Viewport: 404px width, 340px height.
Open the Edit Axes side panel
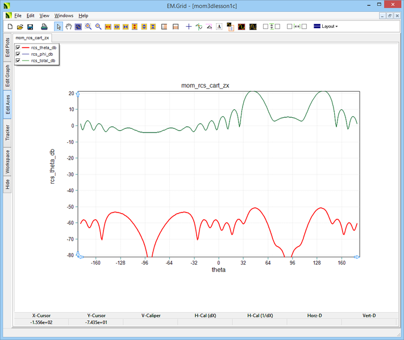tap(7, 104)
